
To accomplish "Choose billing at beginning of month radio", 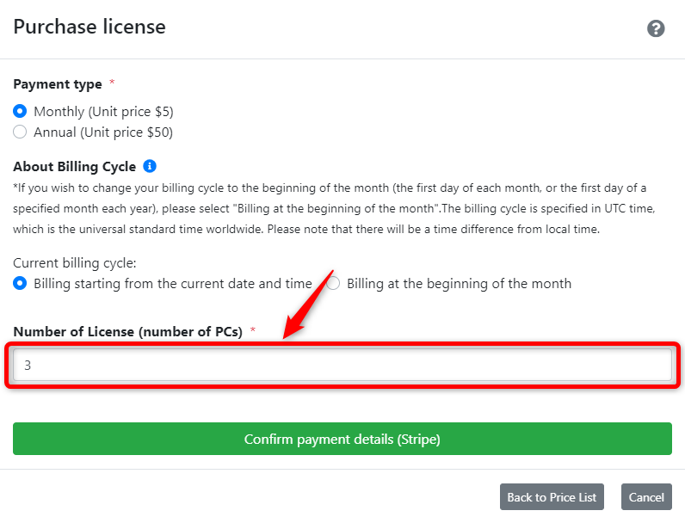I will click(x=333, y=283).
